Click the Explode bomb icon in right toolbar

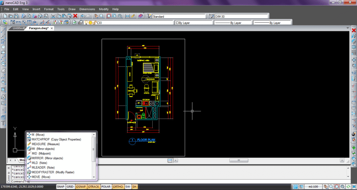tap(354, 134)
